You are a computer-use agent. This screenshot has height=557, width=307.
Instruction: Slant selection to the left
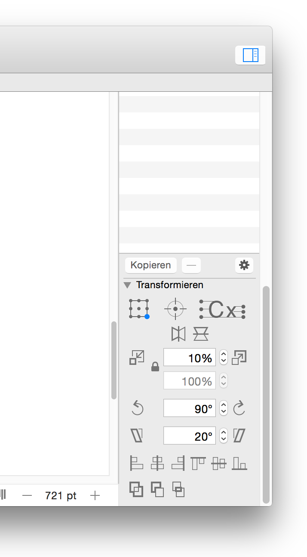pos(137,436)
